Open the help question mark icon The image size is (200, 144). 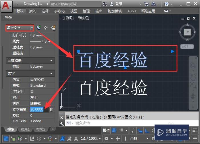(167, 4)
